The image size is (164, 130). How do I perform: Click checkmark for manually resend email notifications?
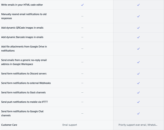point(138,16)
